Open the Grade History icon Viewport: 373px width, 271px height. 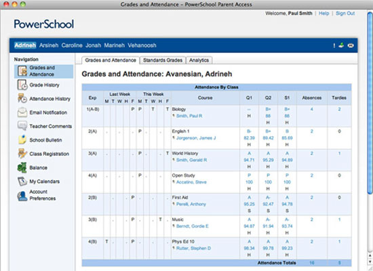pyautogui.click(x=22, y=85)
